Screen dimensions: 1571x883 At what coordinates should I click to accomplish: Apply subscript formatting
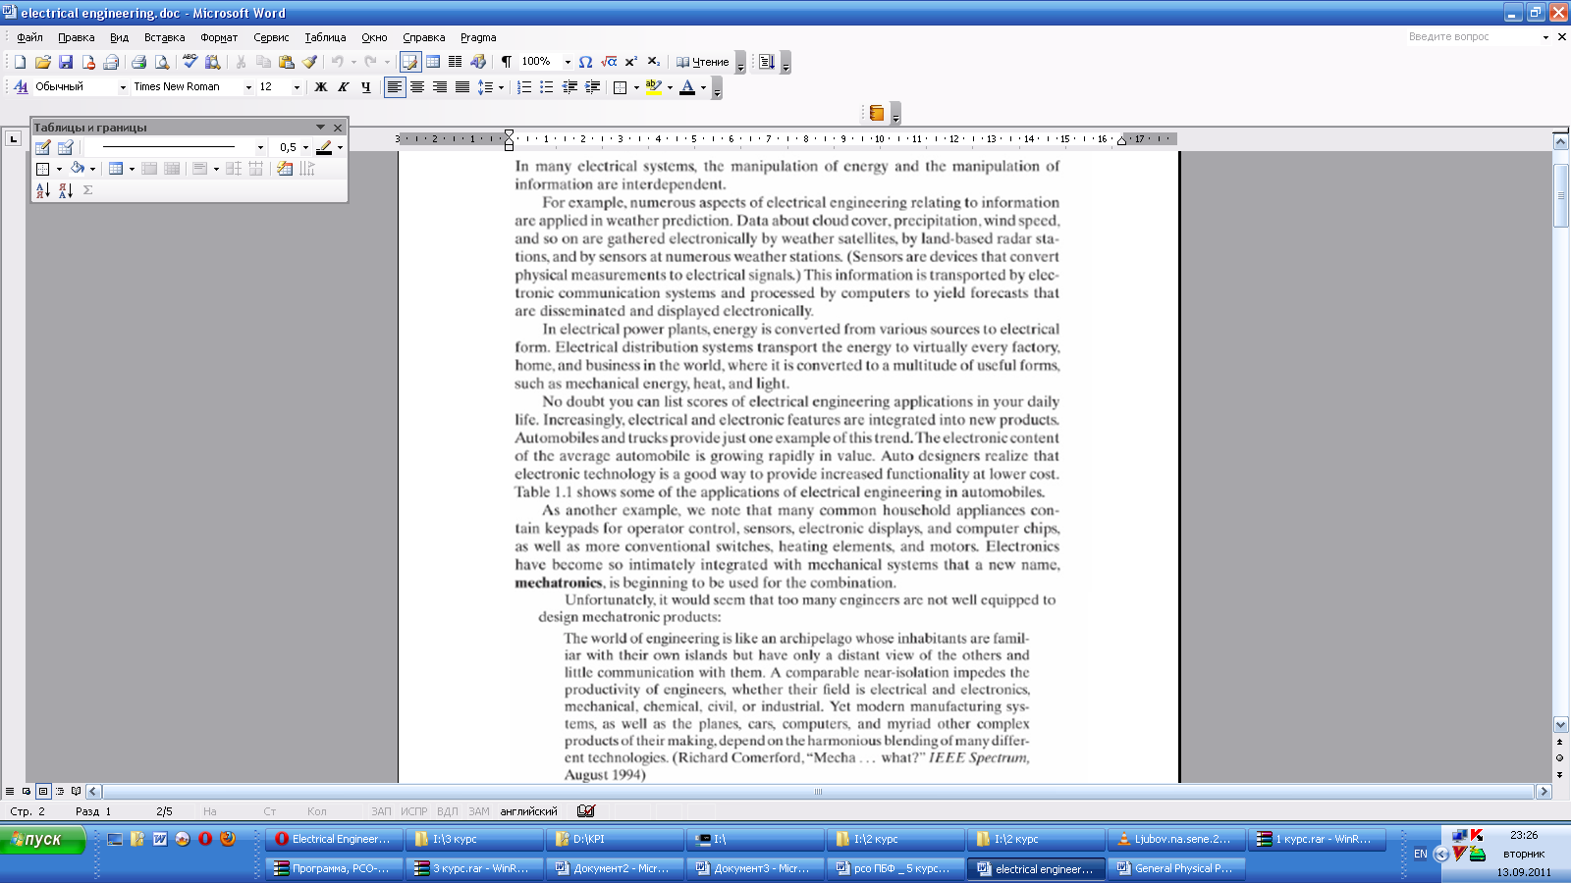point(654,62)
